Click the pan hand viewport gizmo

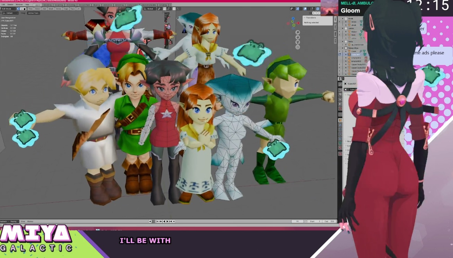[x=297, y=37]
